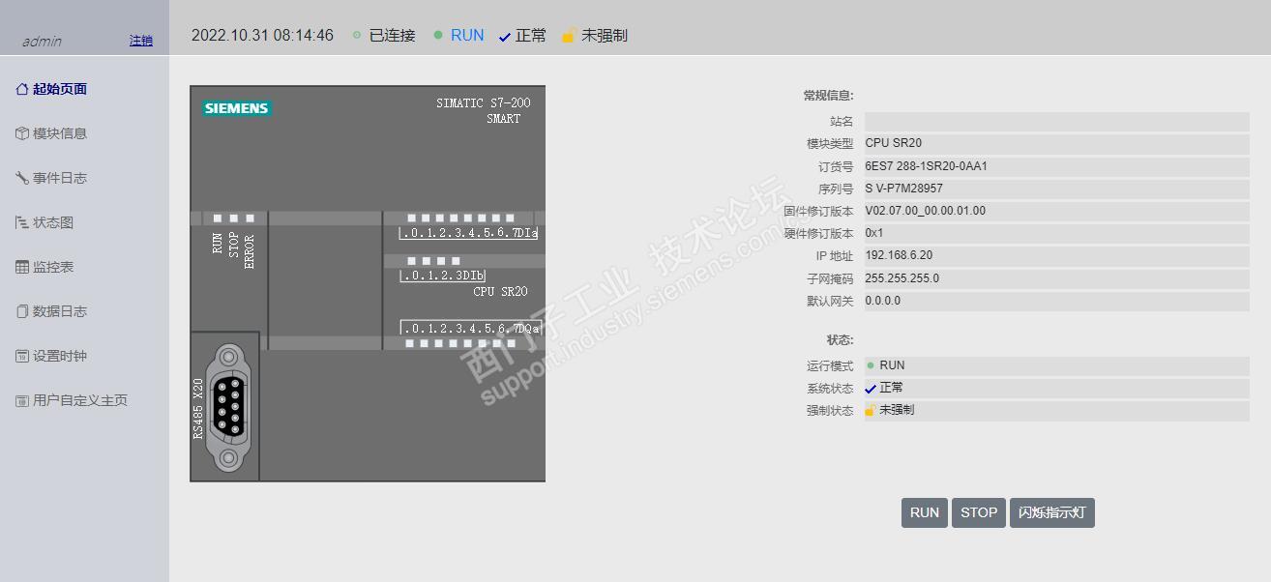Click the hardware version value 0x1
Viewport: 1271px width, 582px height.
874,233
